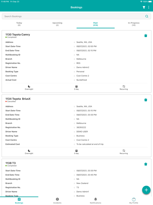The image size is (153, 205).
Task: Tap the search magnifier icon
Action: click(x=147, y=16)
